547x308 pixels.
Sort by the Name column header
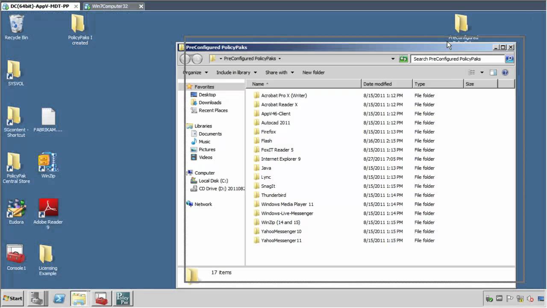pos(303,84)
